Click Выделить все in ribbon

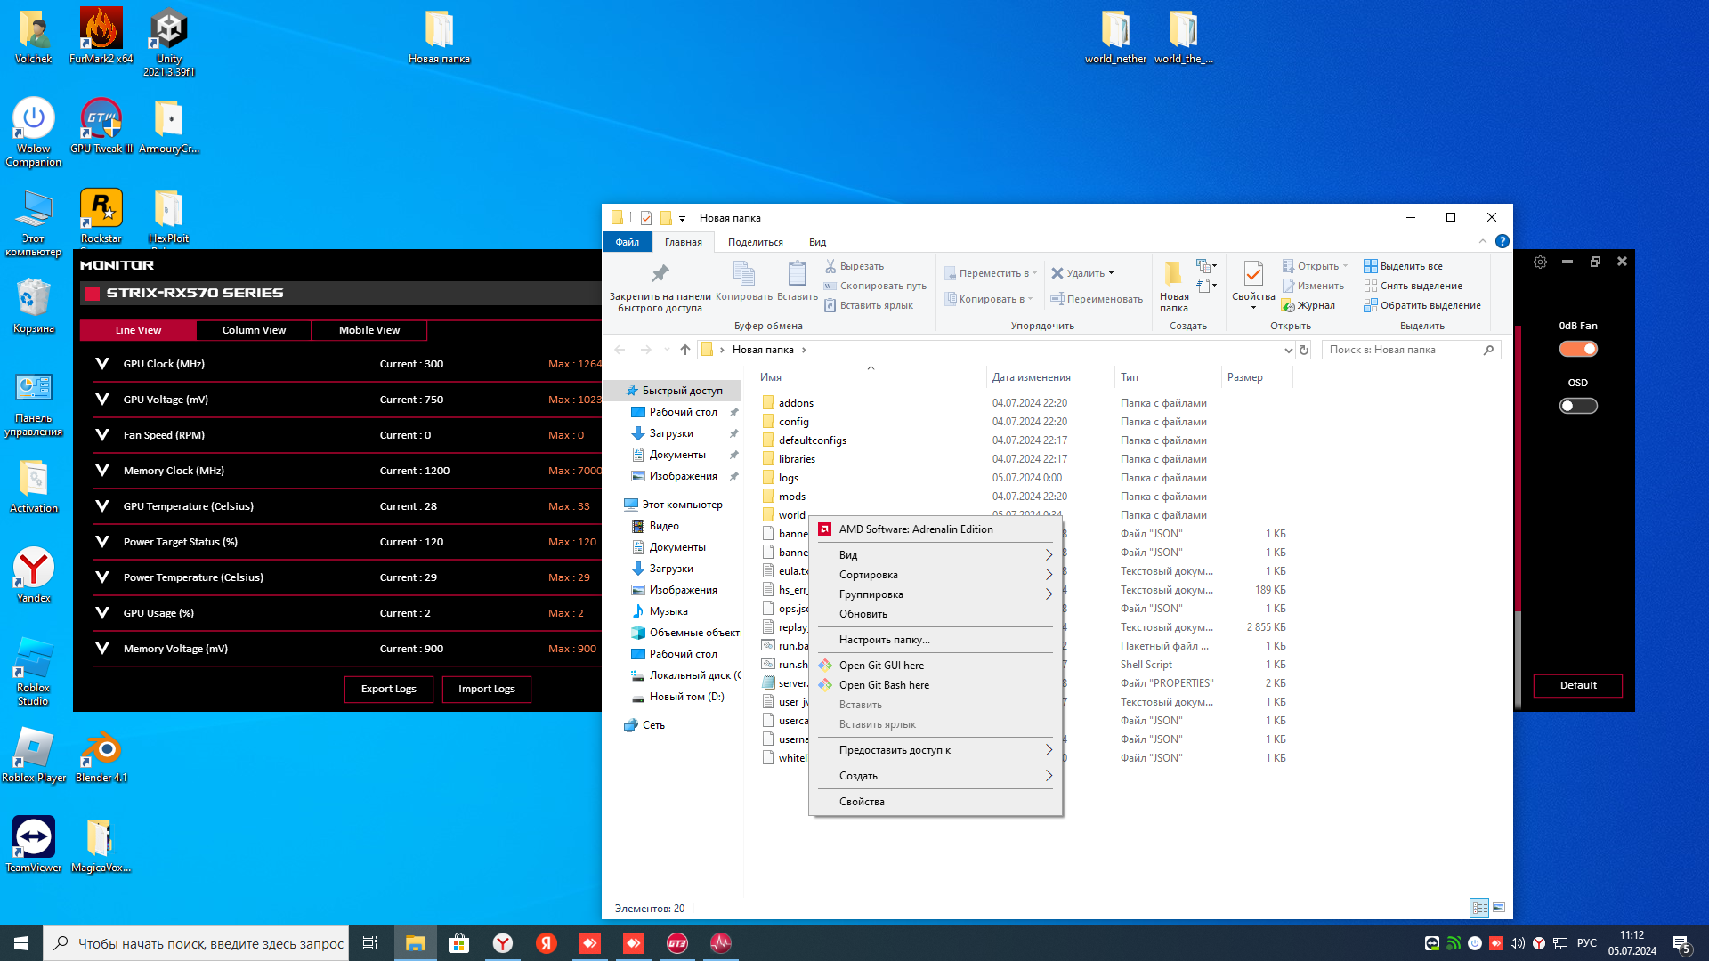tap(1404, 266)
